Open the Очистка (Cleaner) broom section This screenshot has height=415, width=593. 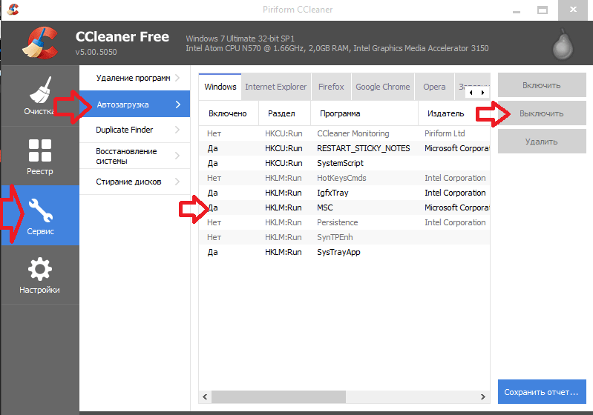point(40,96)
